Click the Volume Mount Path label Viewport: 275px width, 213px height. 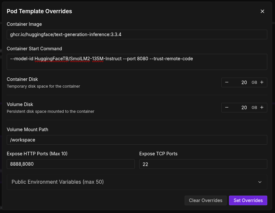tap(27, 130)
